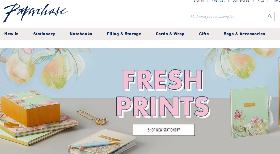This screenshot has width=280, height=154.
Task: Click the blue pen on the notebook
Action: (x=95, y=144)
